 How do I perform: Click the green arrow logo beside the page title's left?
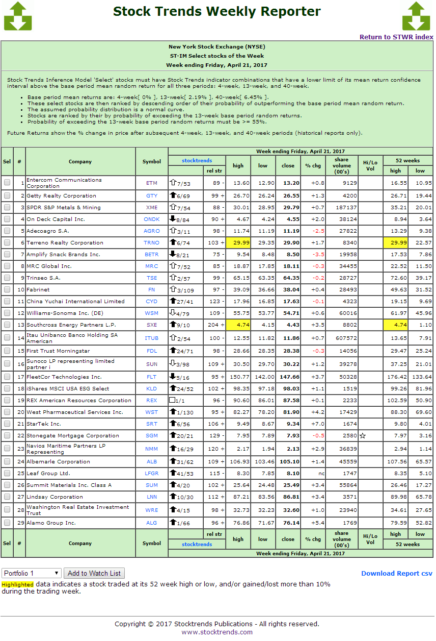click(x=18, y=16)
